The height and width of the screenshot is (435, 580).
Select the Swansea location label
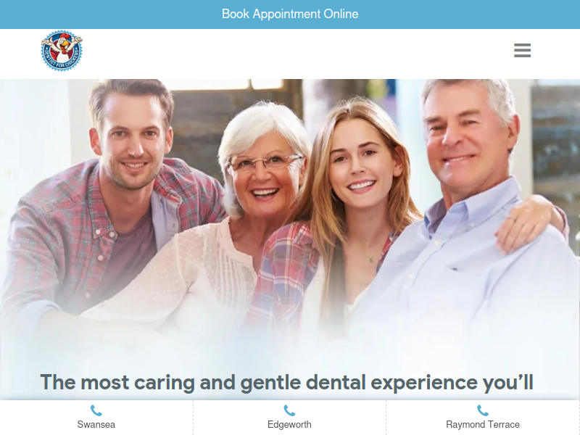96,424
